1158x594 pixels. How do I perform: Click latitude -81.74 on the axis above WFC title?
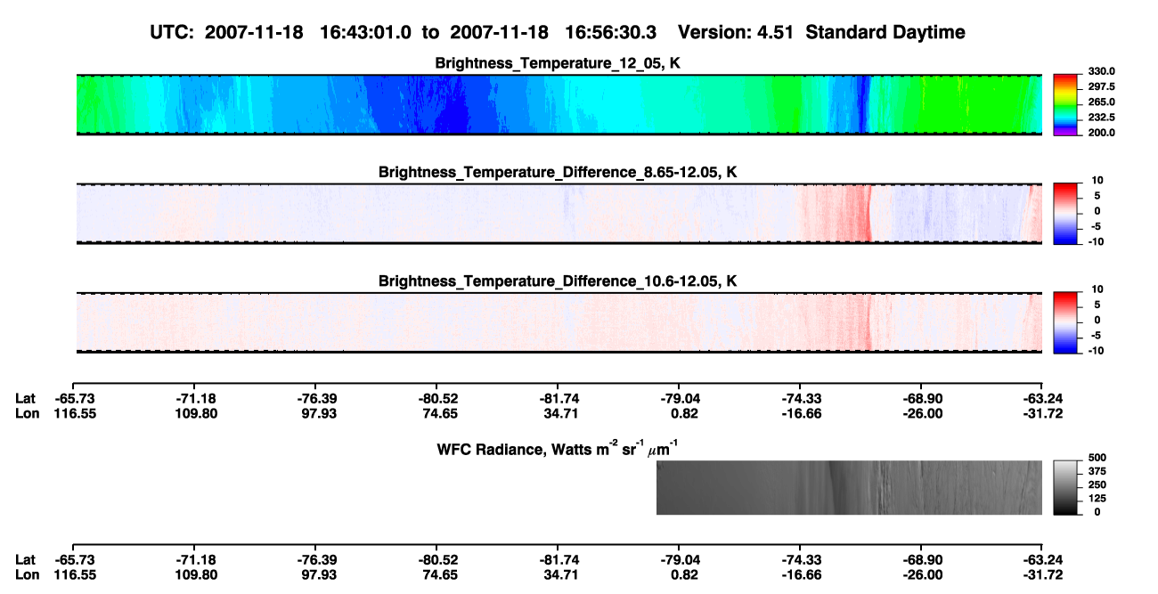[558, 399]
